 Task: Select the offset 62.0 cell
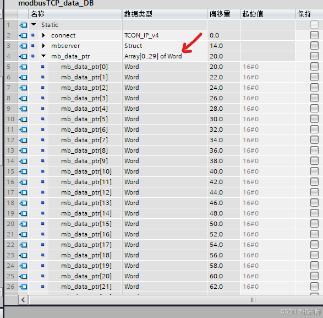coord(224,287)
